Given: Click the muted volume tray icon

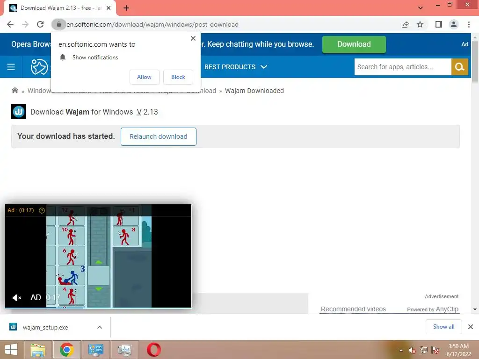Looking at the screenshot, I should [x=413, y=350].
